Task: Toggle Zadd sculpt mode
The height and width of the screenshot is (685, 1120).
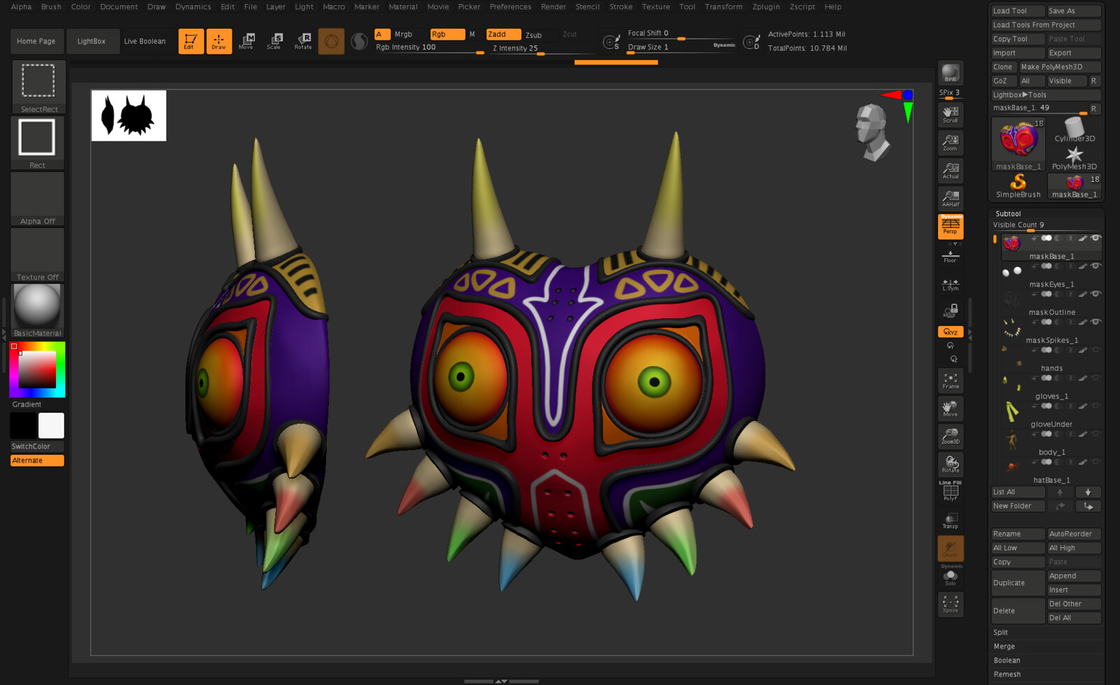Action: 503,34
